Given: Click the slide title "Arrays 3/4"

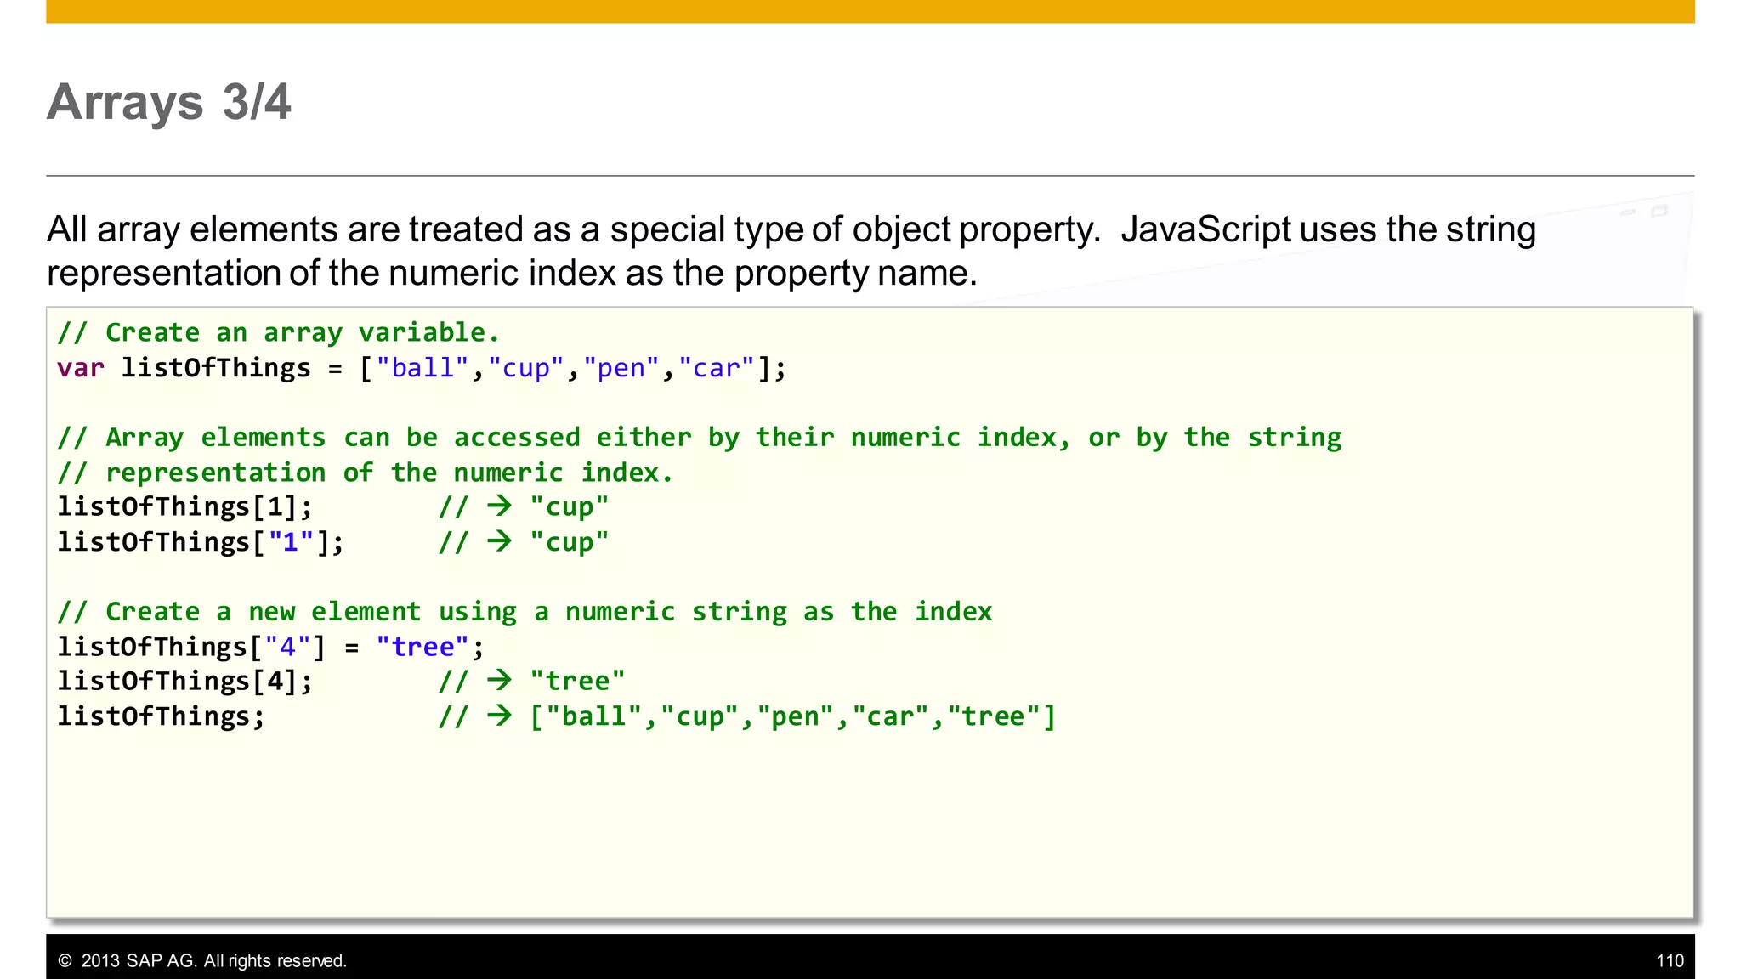Looking at the screenshot, I should pos(168,103).
